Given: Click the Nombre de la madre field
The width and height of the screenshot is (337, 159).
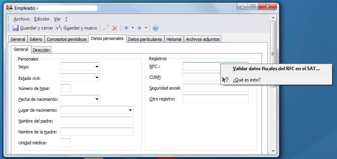Looking at the screenshot, I should point(97,132).
